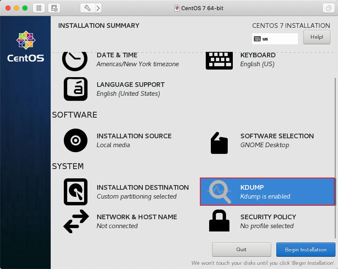Viewport: 338px width, 269px height.
Task: Open VM settings wrench icon
Action: (87, 8)
